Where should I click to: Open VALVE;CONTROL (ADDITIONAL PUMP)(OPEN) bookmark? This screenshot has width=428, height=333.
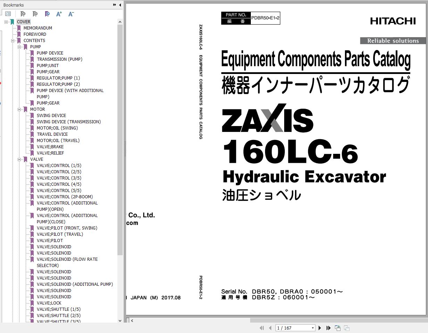[67, 206]
